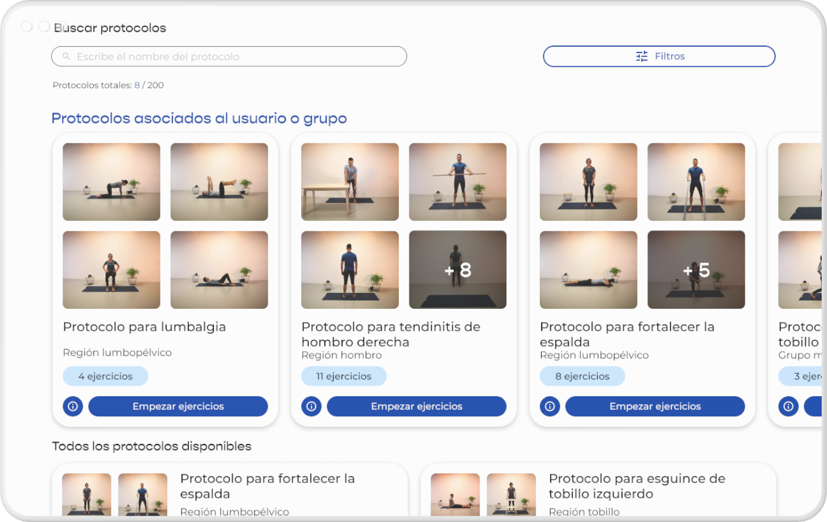Open lumbalgia standing squat exercise thumbnail
This screenshot has width=827, height=522.
click(112, 270)
